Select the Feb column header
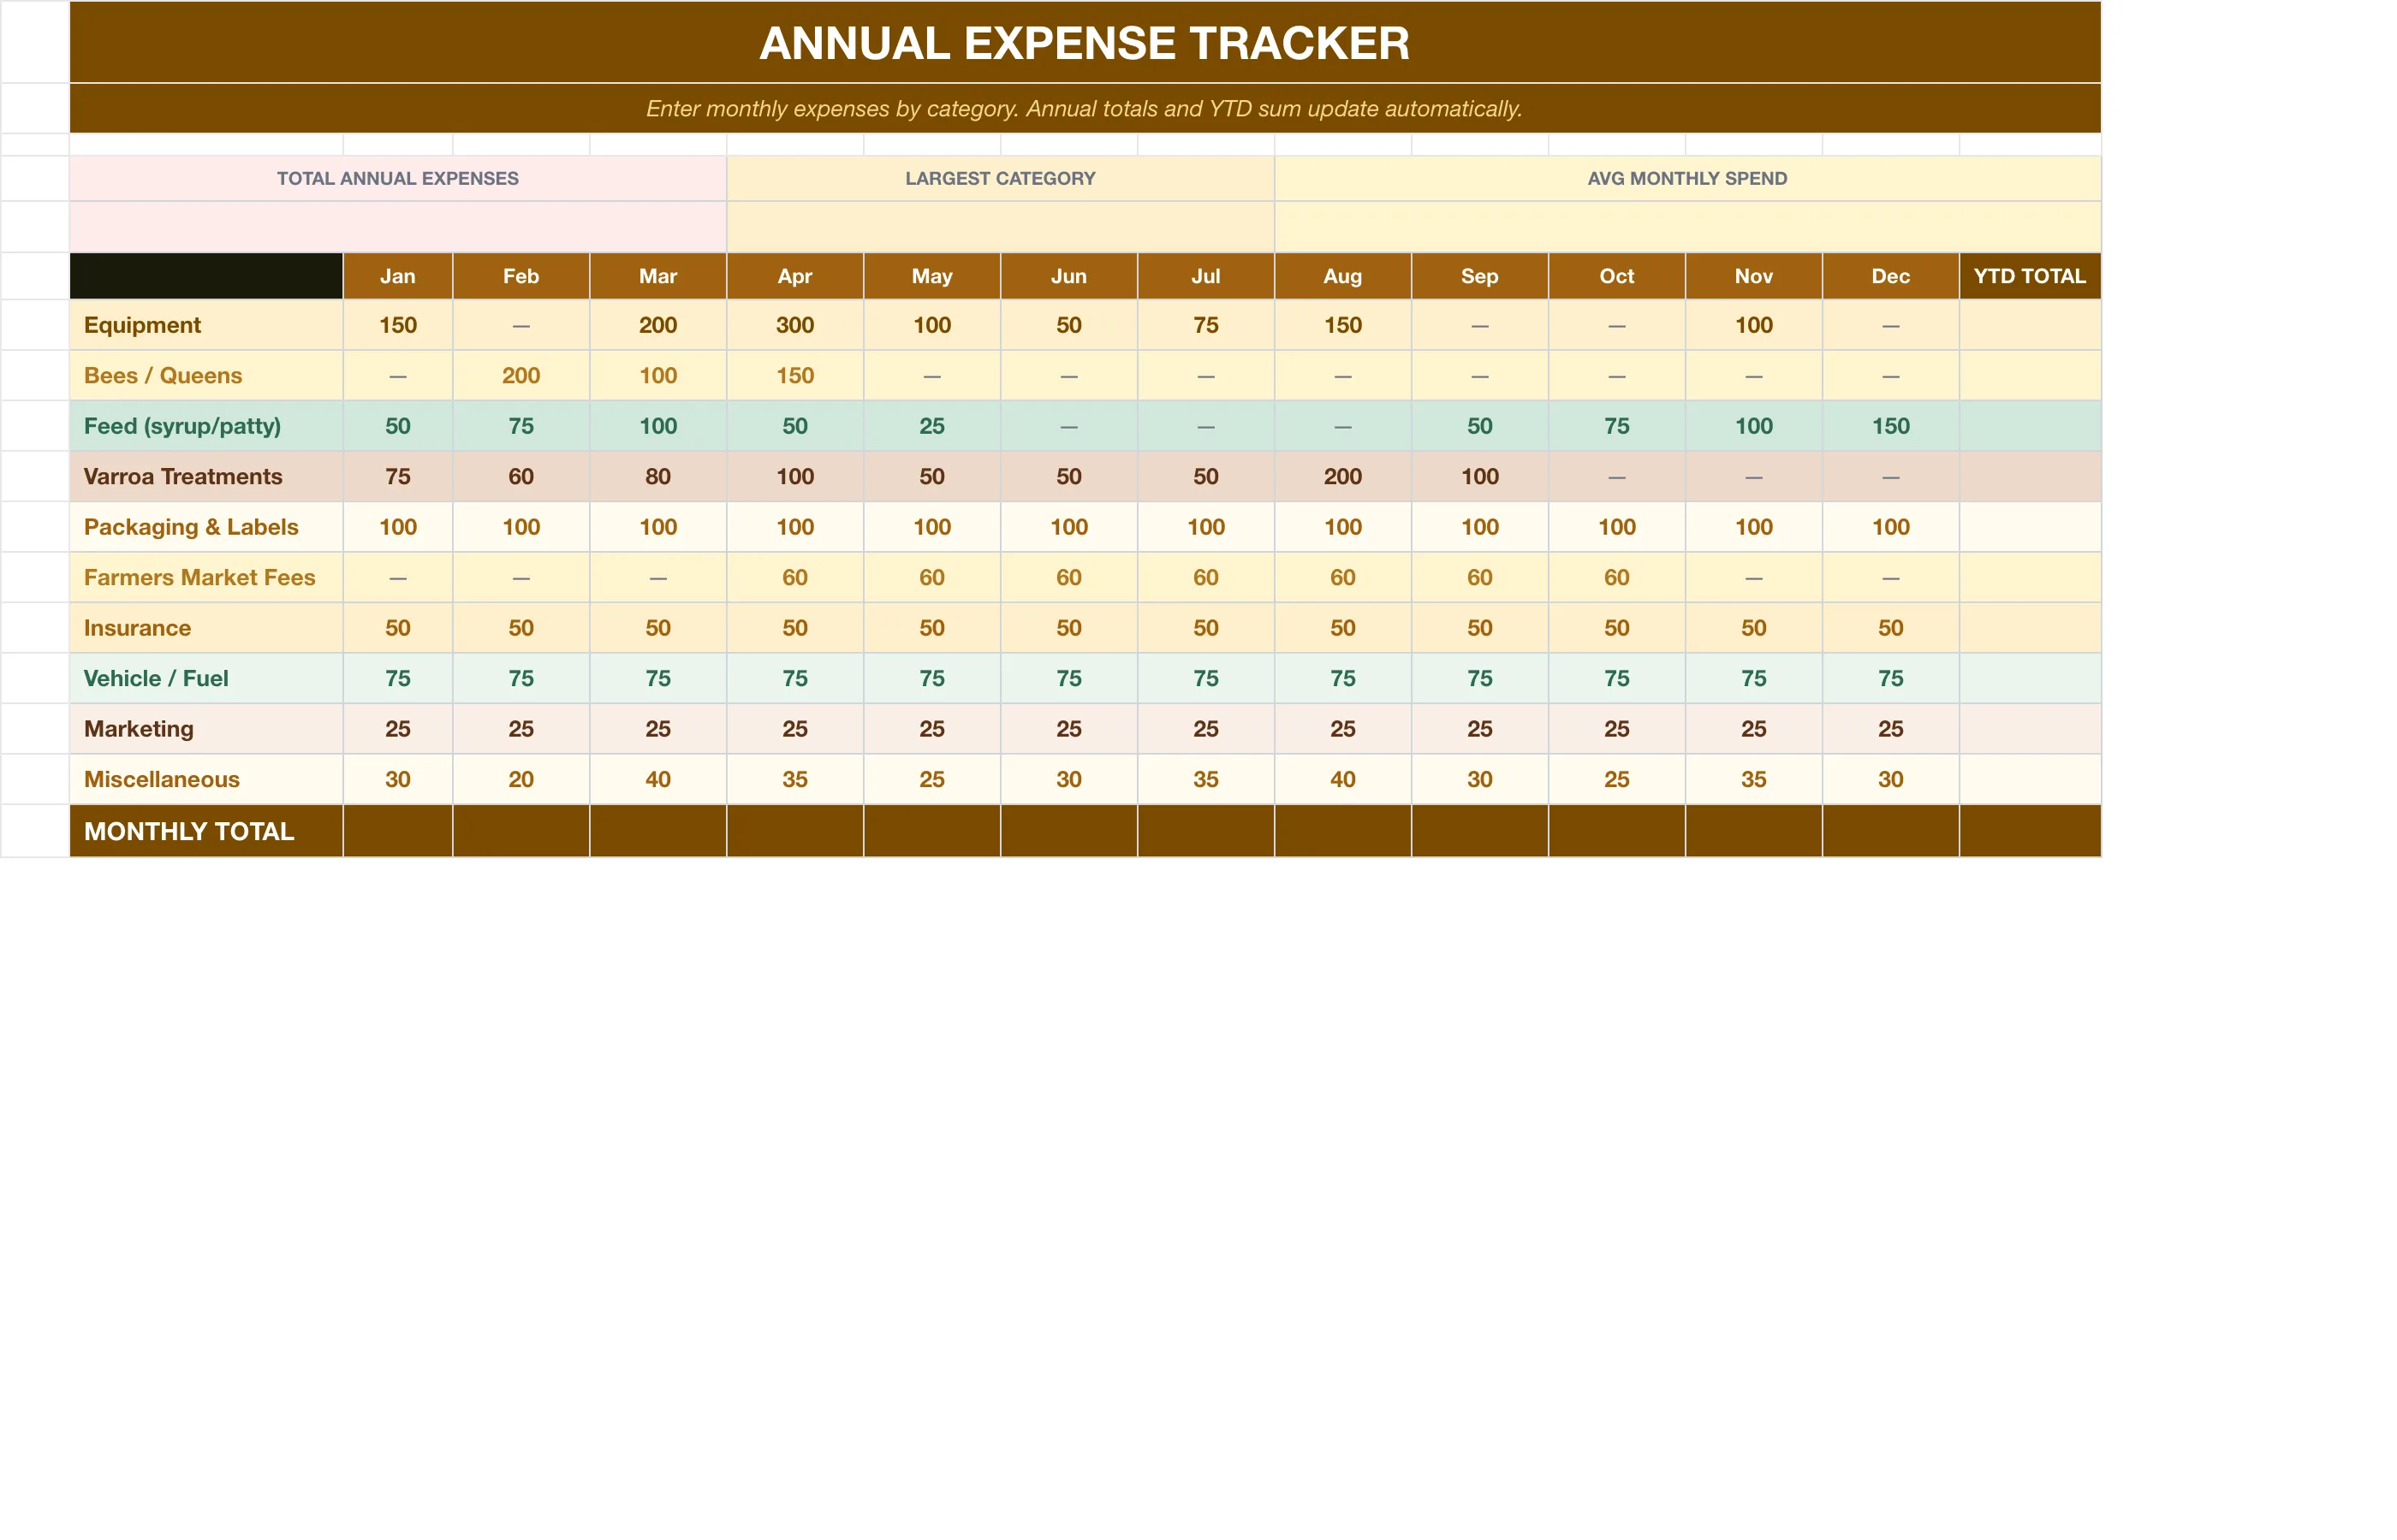 (x=520, y=276)
